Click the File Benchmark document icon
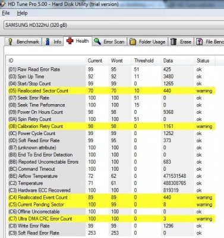The width and height of the screenshot is (224, 238). [199, 42]
